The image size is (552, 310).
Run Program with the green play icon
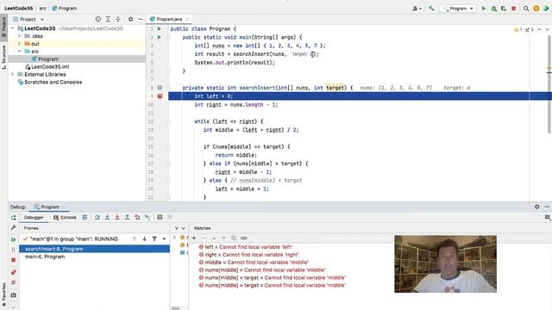coord(484,9)
